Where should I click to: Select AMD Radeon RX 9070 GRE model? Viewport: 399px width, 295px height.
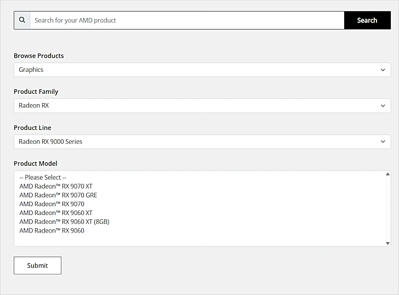pos(58,195)
